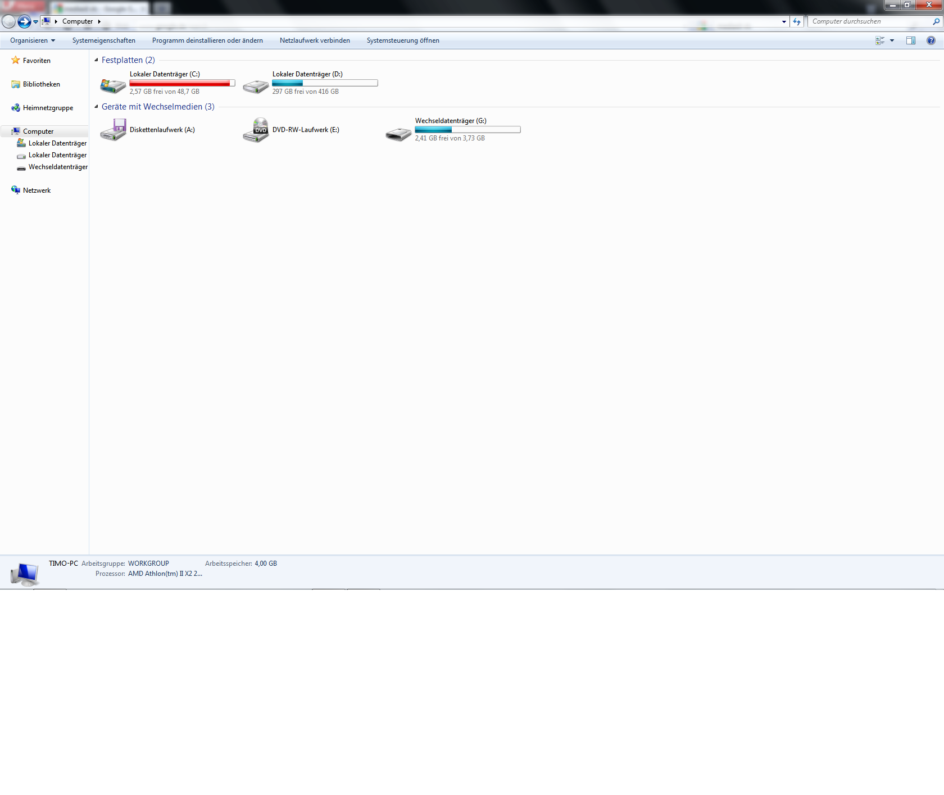The height and width of the screenshot is (795, 944).
Task: Collapse the Festplatten group triangle
Action: pos(96,60)
